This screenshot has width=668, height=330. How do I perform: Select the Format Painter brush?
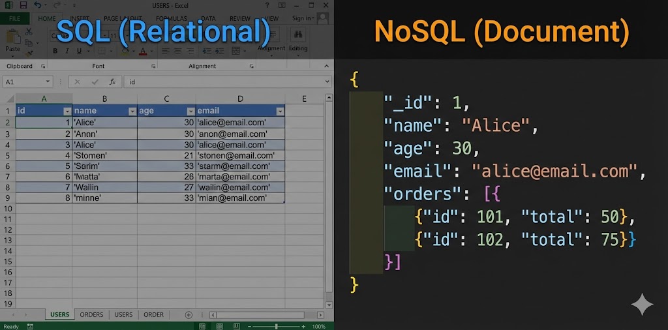click(x=29, y=53)
